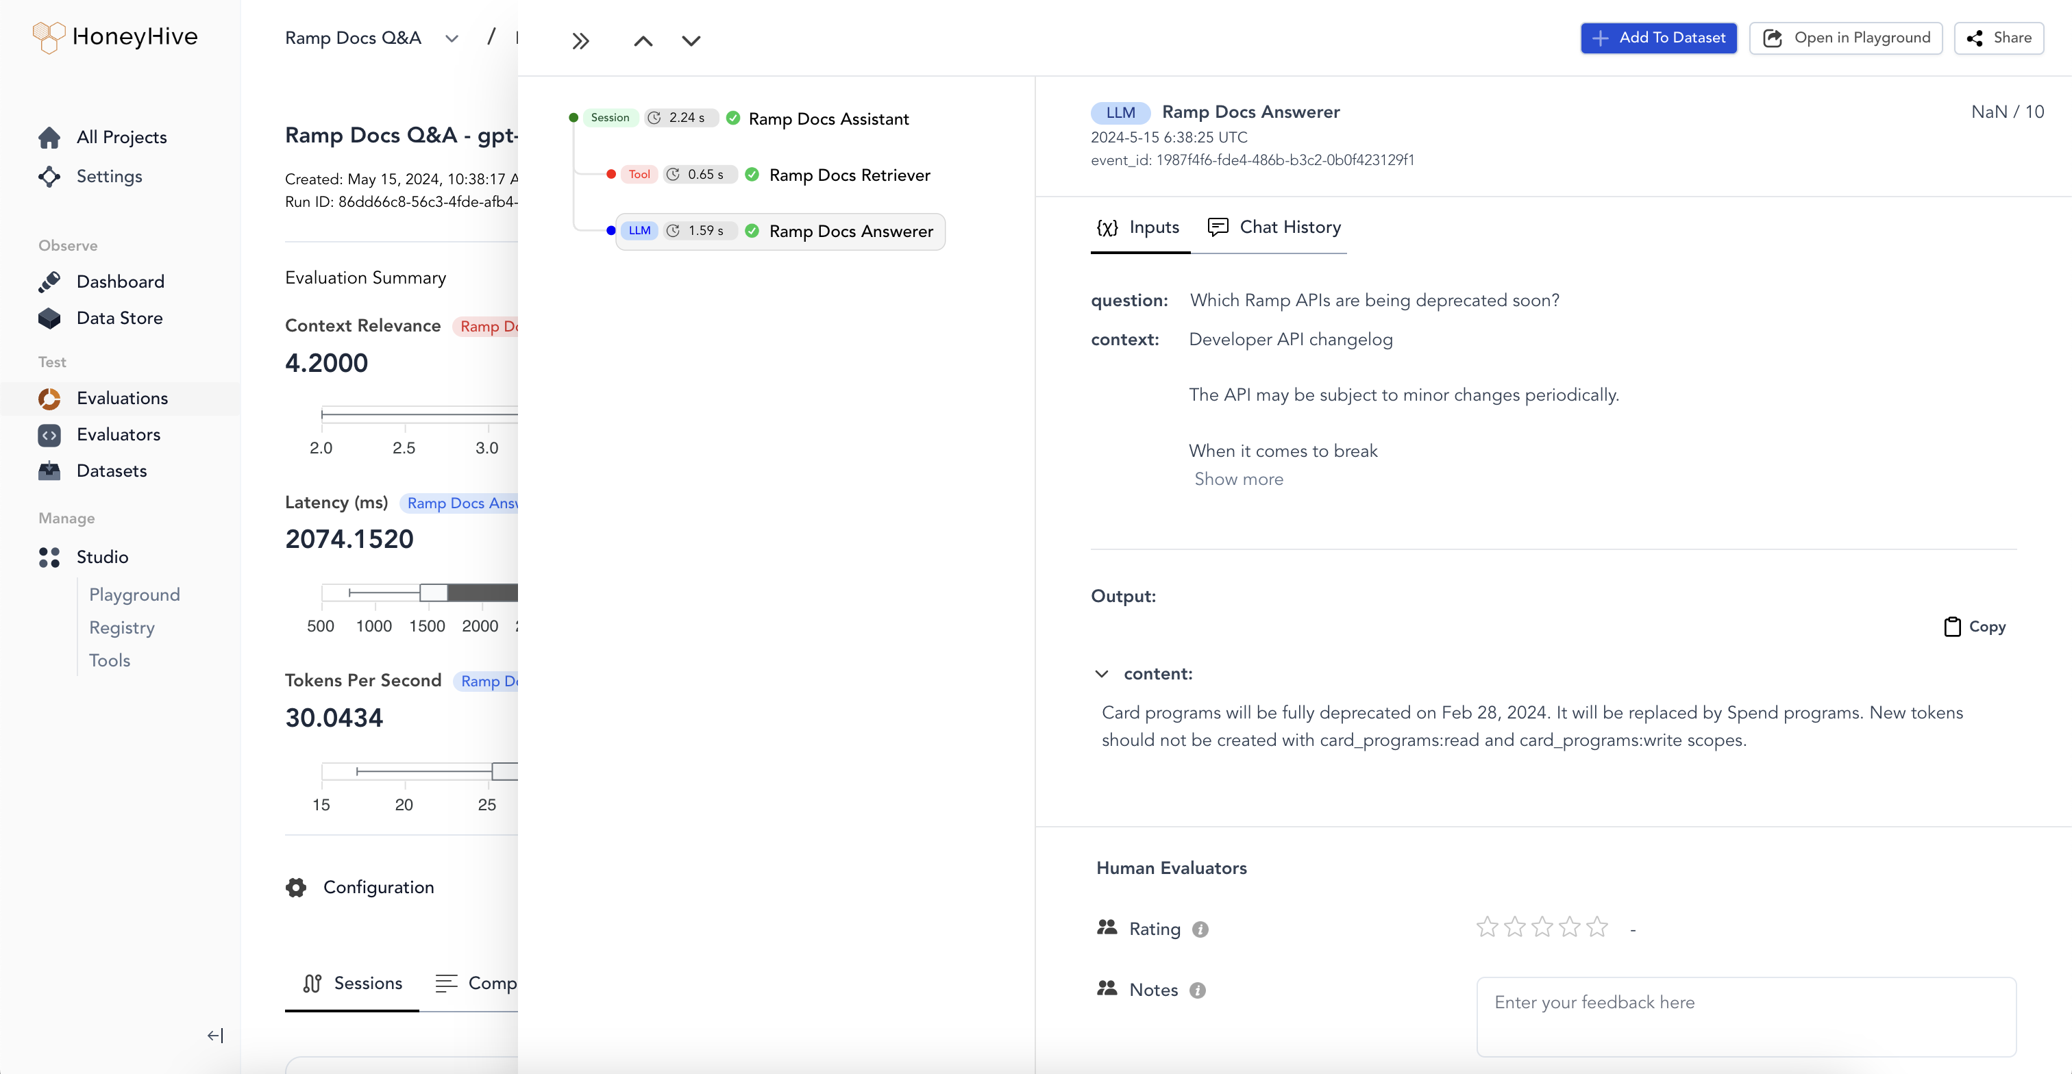The height and width of the screenshot is (1074, 2072).
Task: Rate output with the fifth star
Action: click(1597, 927)
